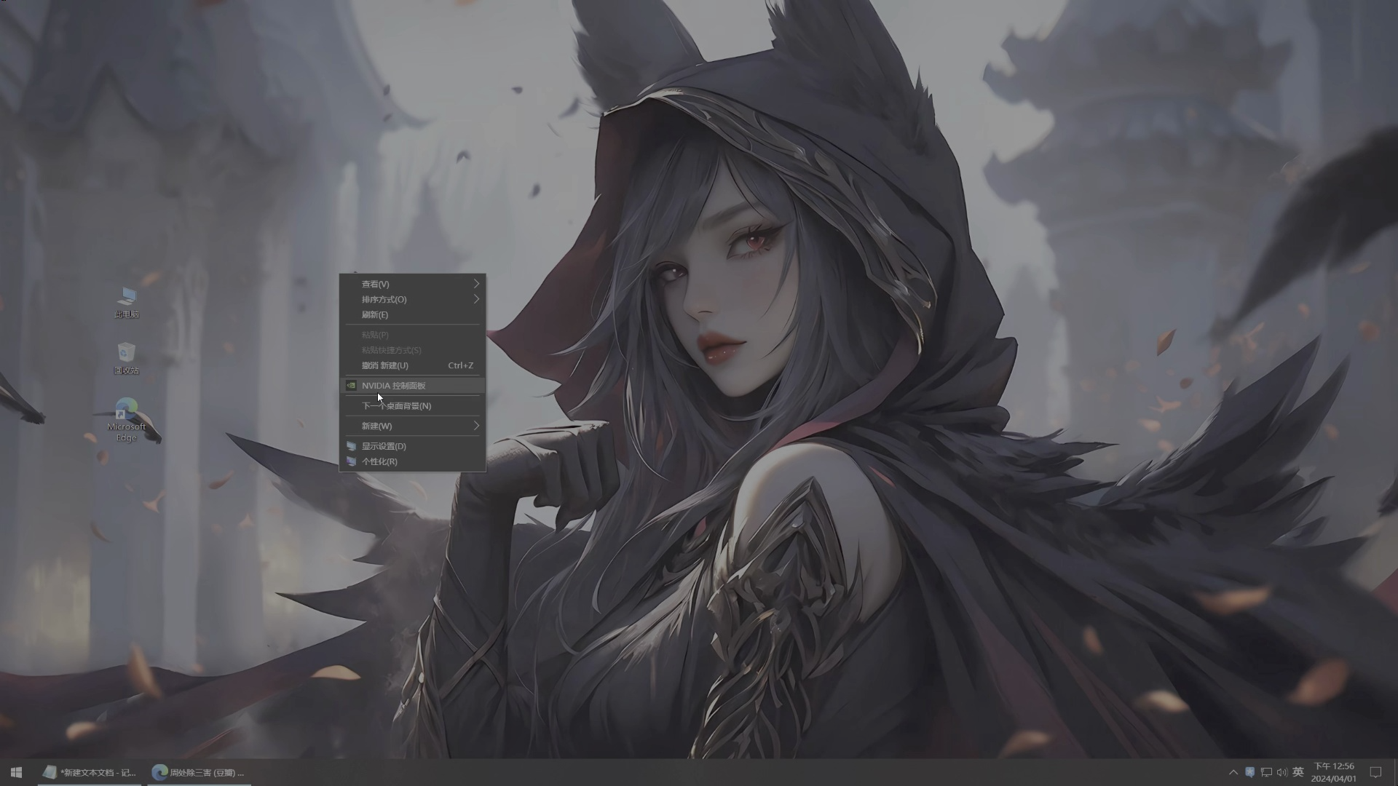Toggle the 英 input method indicator
The height and width of the screenshot is (786, 1398).
(x=1298, y=772)
